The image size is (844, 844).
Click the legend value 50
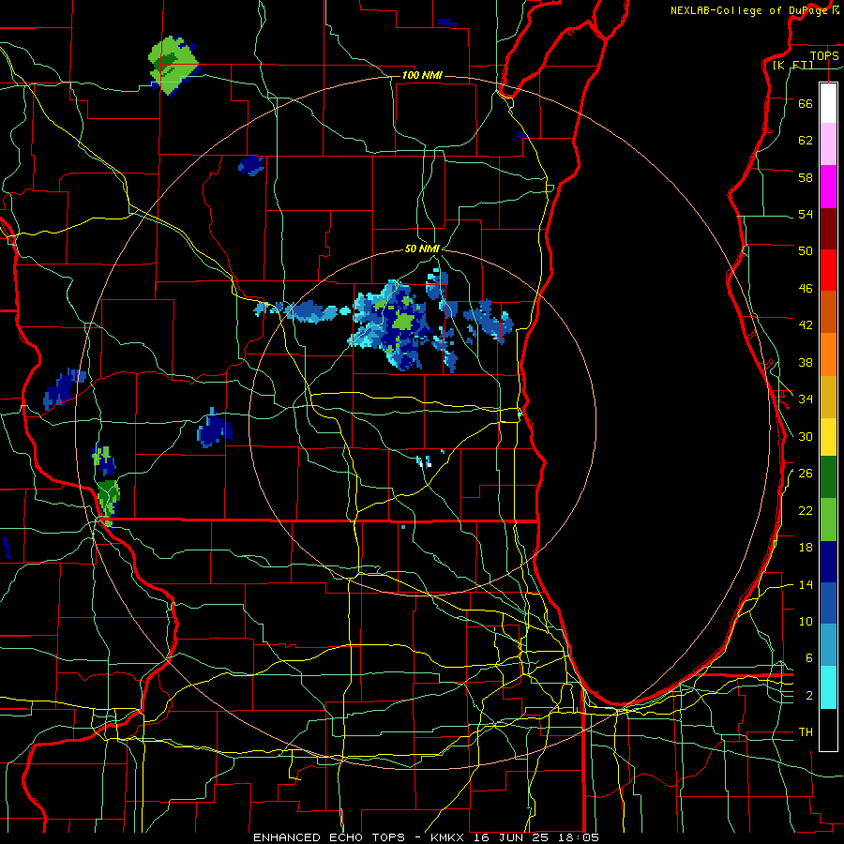(x=806, y=250)
